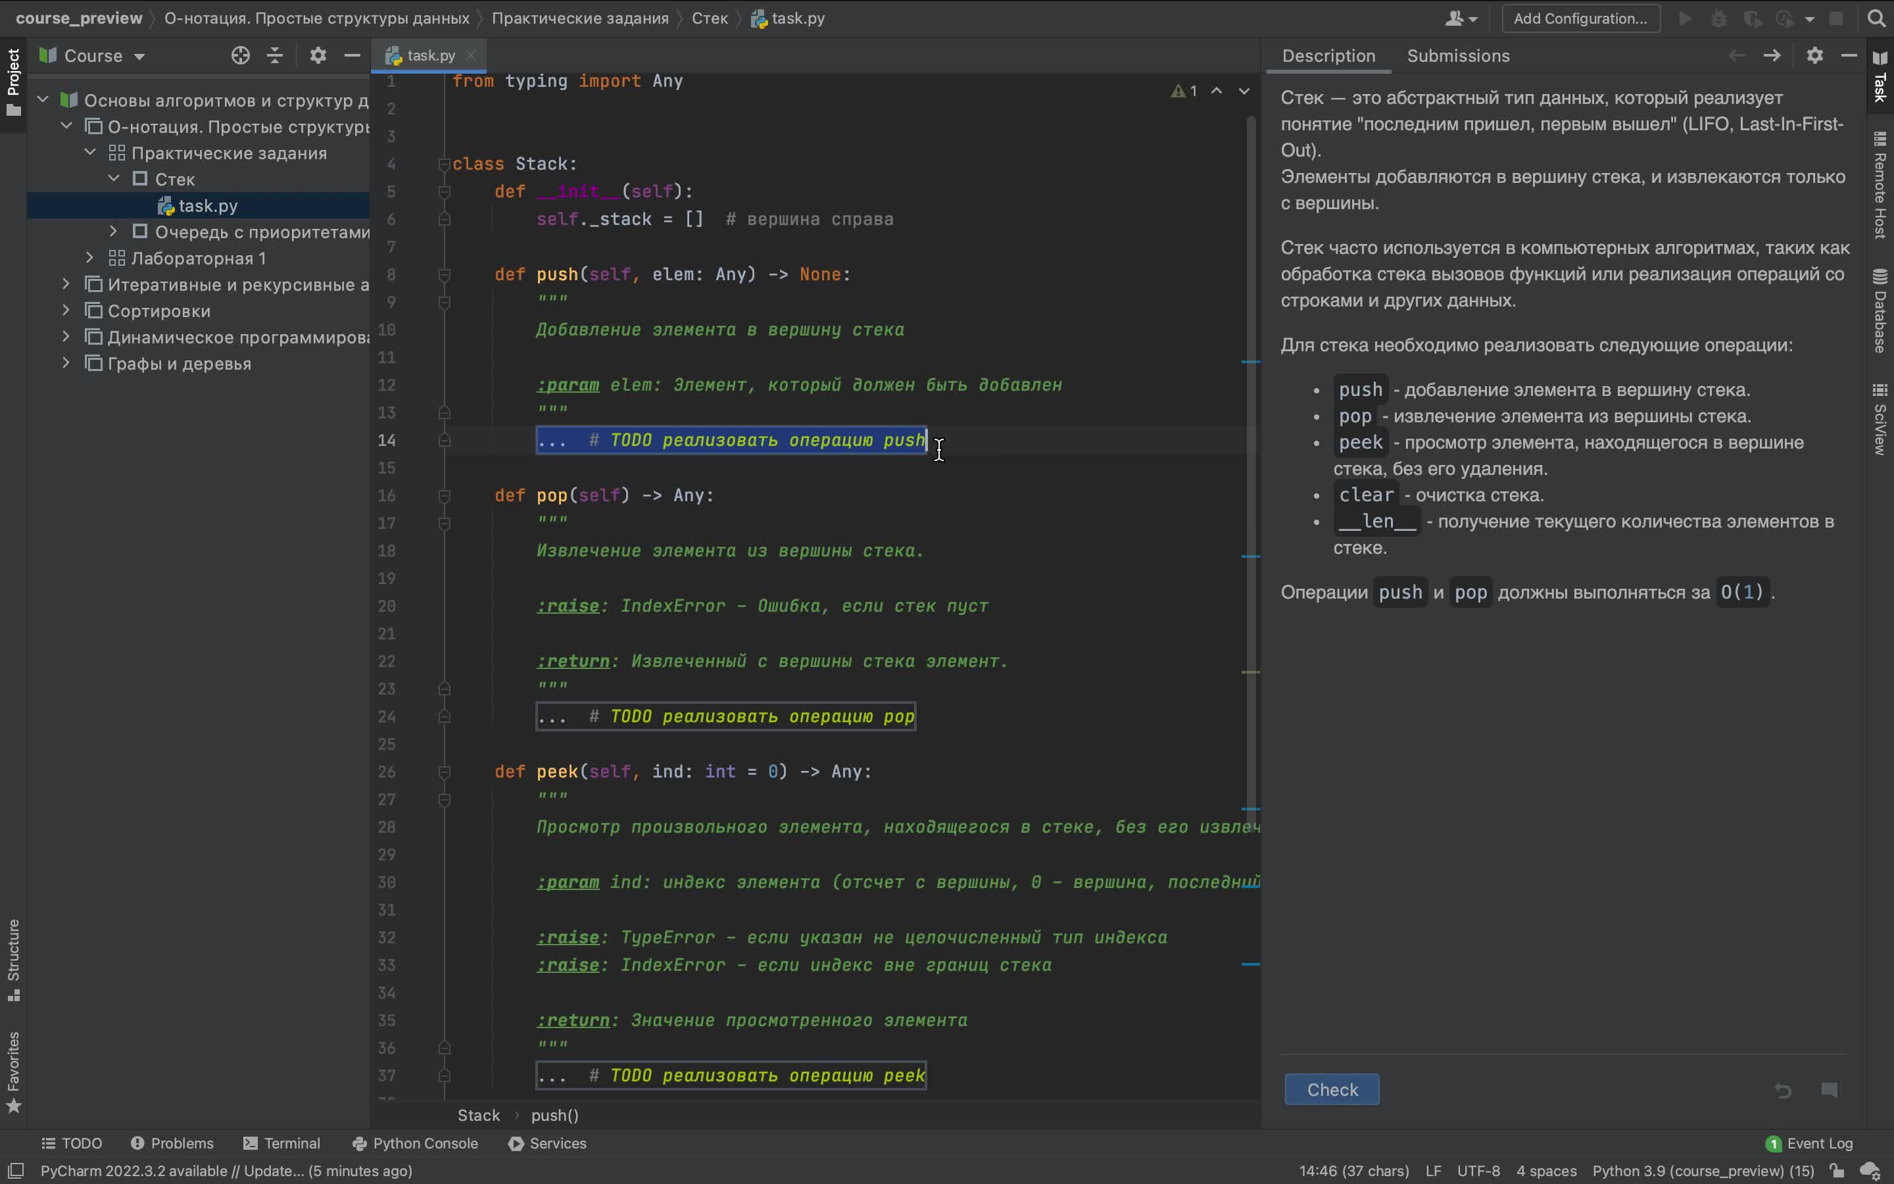Screen dimensions: 1894x1184
Task: Open the Terminal tool window
Action: pyautogui.click(x=281, y=1143)
